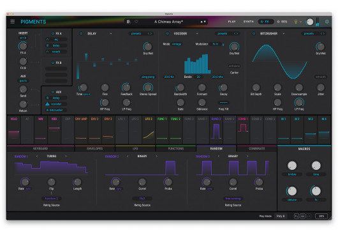Select the ENV AMP modulation source
The image size is (338, 237).
pyautogui.click(x=81, y=130)
